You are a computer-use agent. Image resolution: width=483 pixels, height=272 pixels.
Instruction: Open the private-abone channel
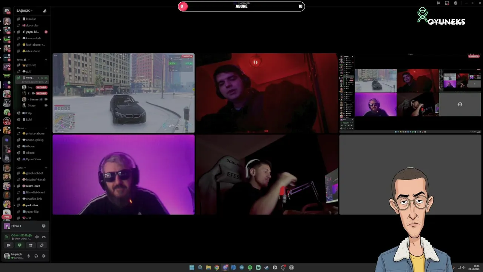[x=31, y=133]
